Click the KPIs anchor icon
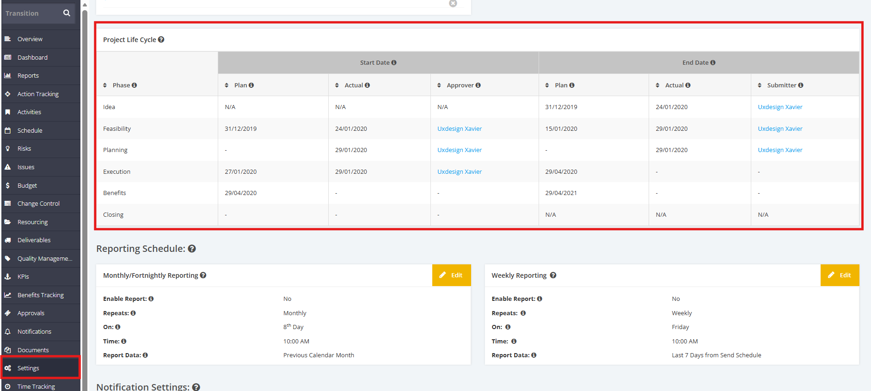Screen dimensions: 871x391 [7, 277]
